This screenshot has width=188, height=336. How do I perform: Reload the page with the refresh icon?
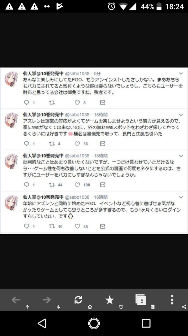[78, 300]
